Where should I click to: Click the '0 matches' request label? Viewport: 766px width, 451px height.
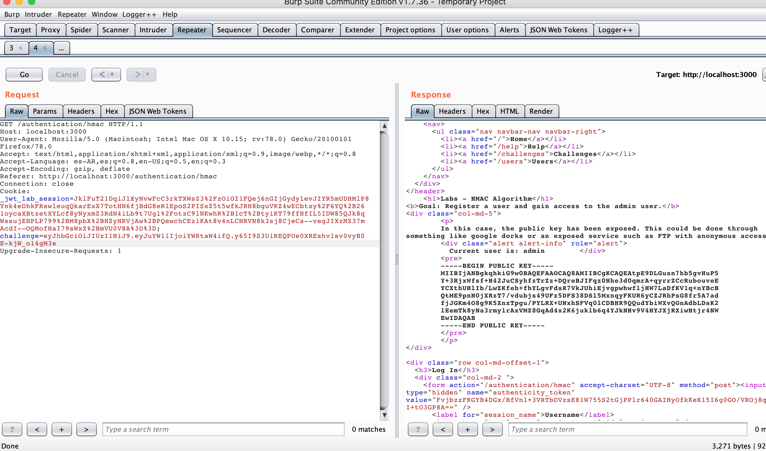coord(369,429)
